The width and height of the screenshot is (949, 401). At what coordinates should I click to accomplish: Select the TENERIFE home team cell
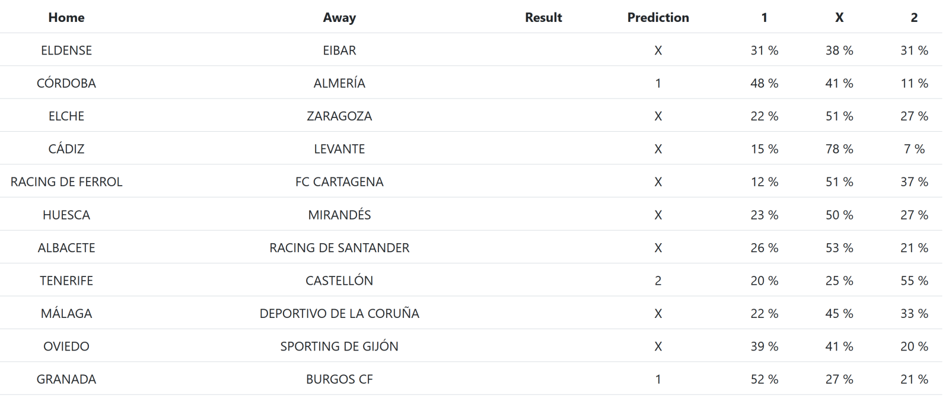66,281
